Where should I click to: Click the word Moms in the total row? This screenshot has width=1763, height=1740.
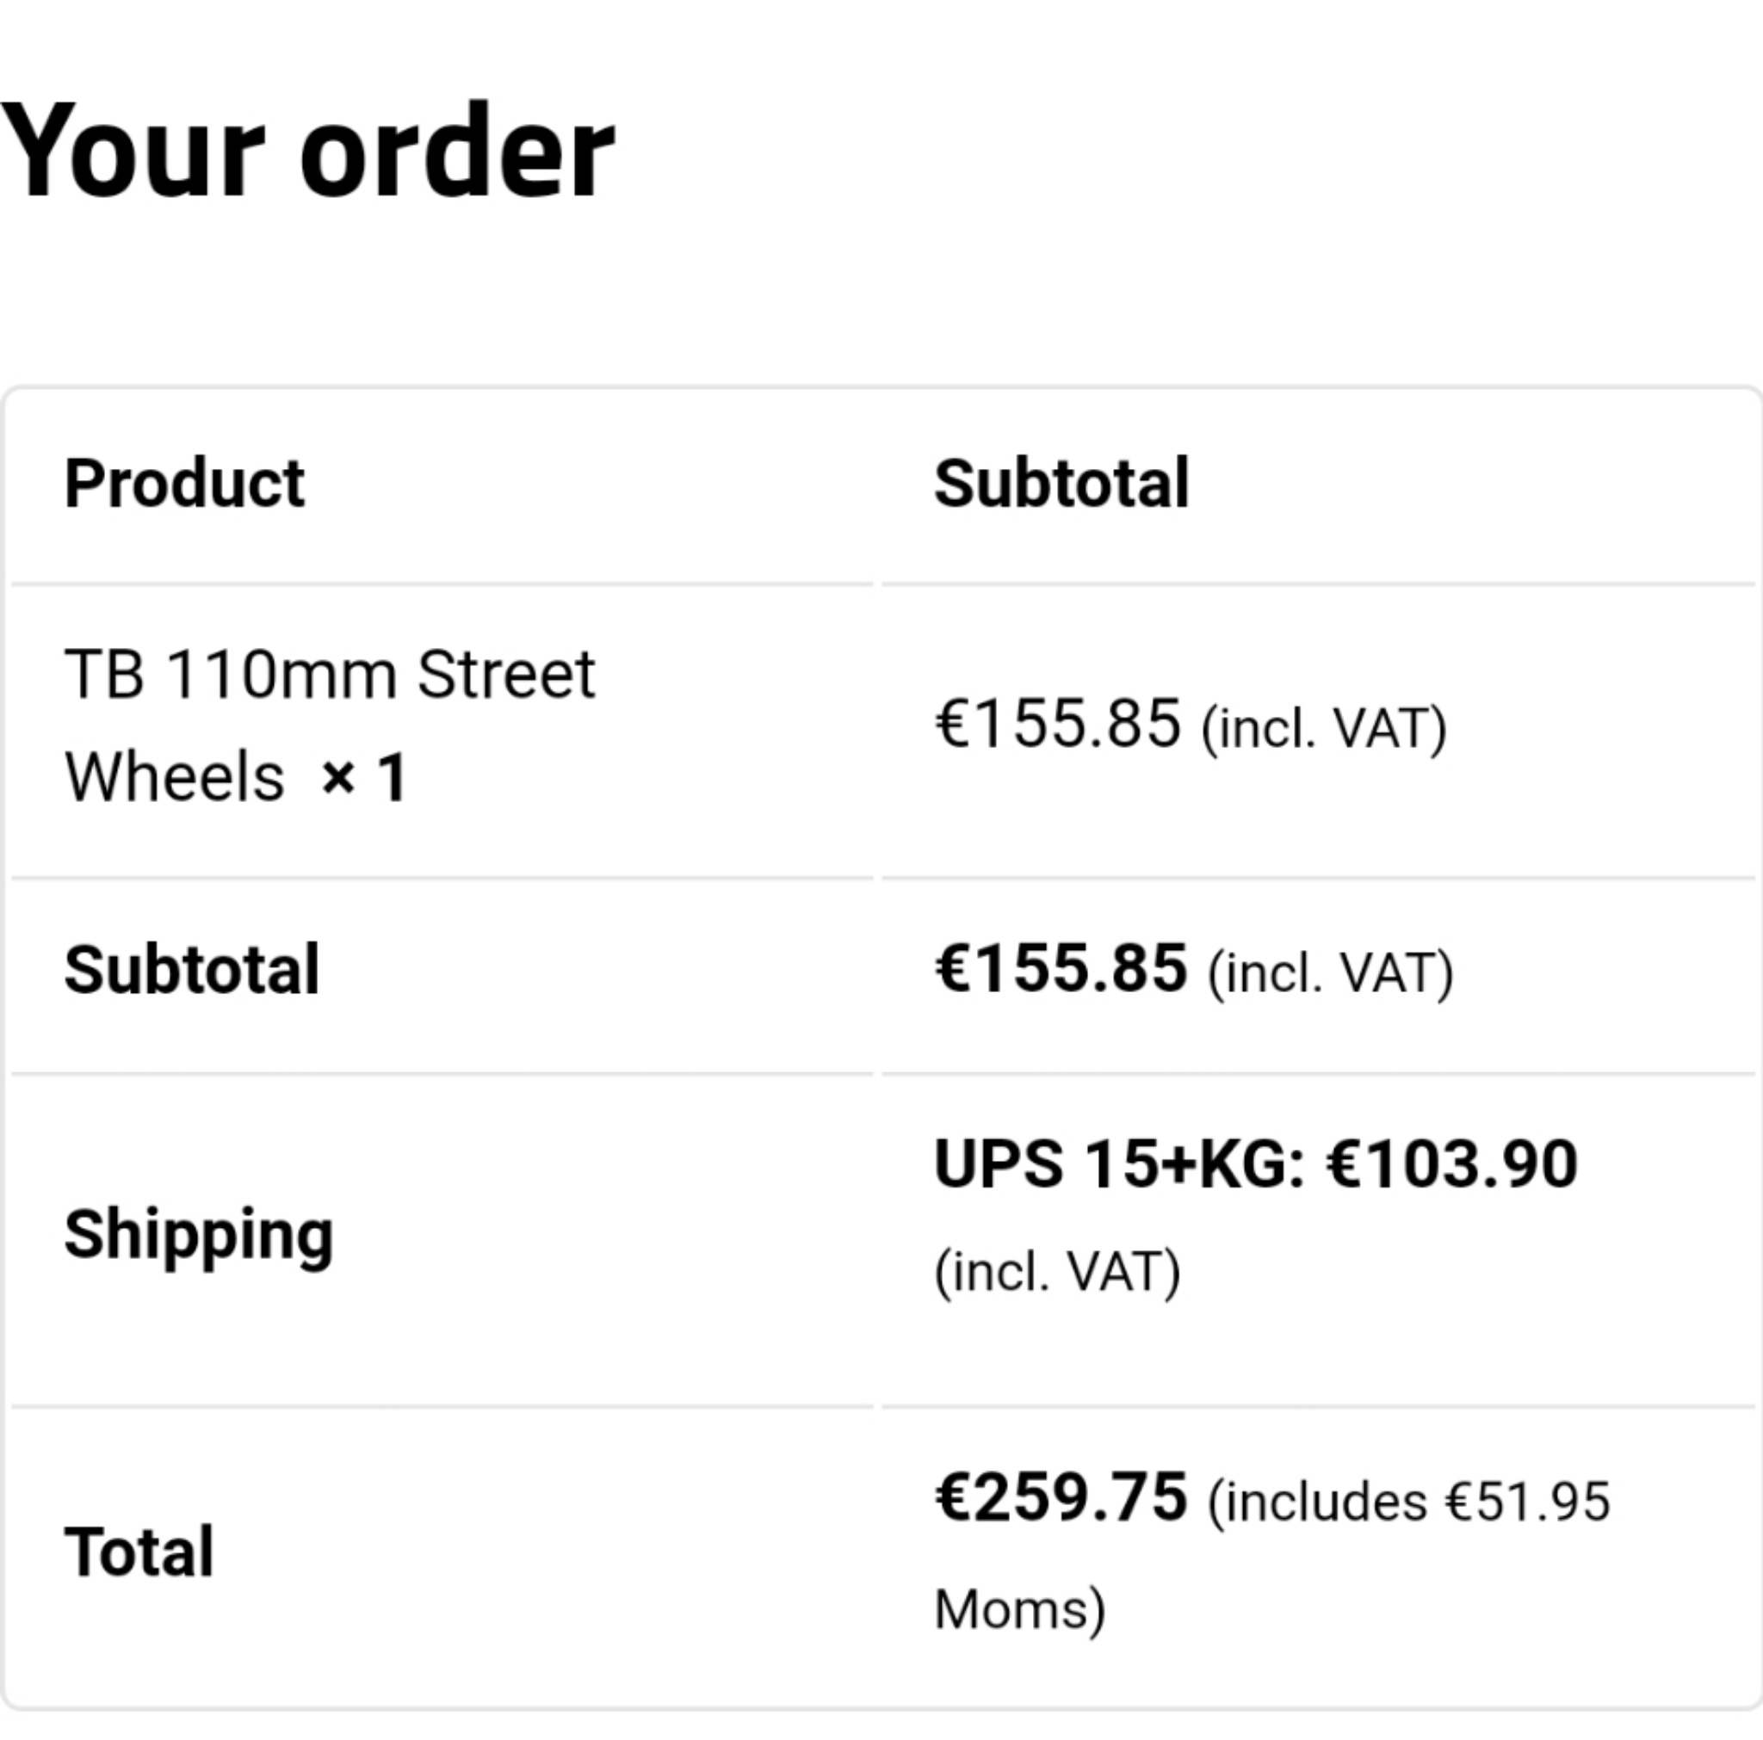point(1012,1608)
